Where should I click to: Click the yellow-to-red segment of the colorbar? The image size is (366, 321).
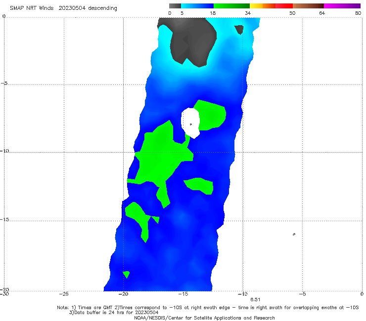point(271,6)
